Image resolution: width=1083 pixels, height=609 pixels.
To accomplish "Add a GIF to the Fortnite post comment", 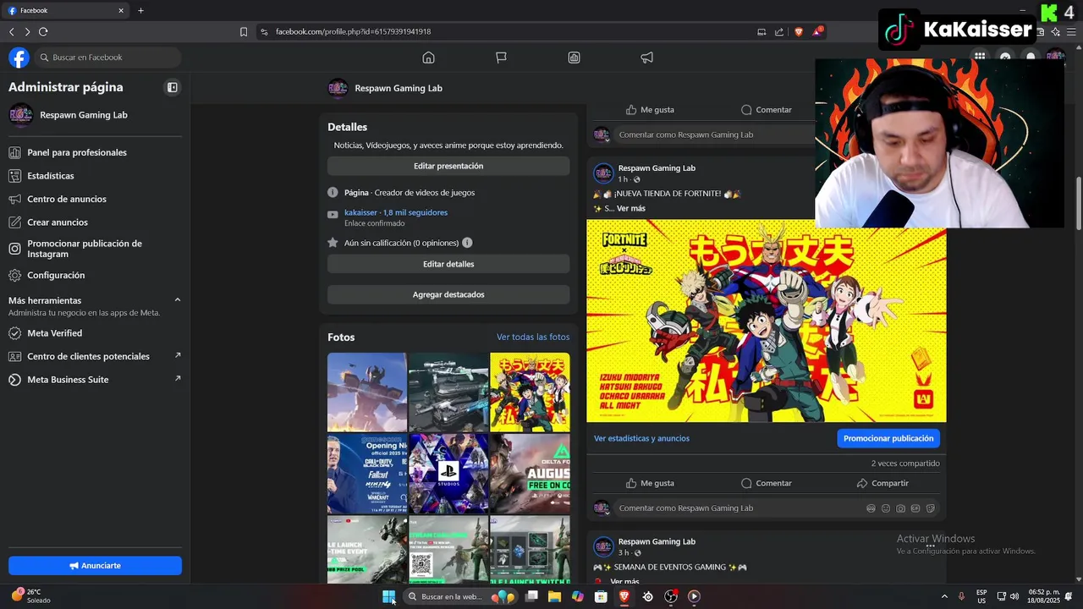I will [x=915, y=508].
